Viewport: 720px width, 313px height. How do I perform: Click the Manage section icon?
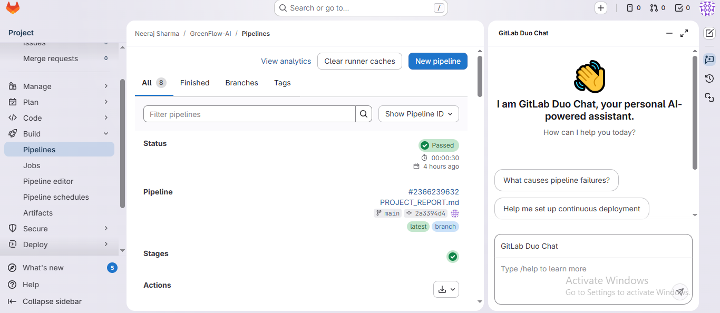coord(13,86)
